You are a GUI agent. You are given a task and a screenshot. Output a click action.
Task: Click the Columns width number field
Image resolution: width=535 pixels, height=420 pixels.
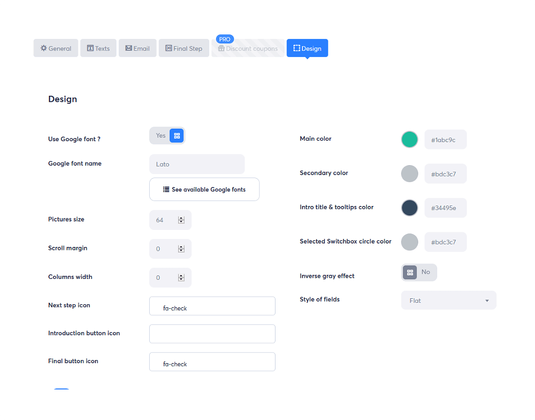coord(170,277)
